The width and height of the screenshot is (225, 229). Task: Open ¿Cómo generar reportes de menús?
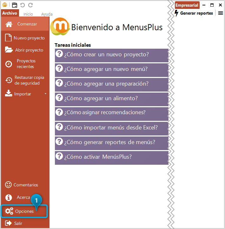pos(112,143)
